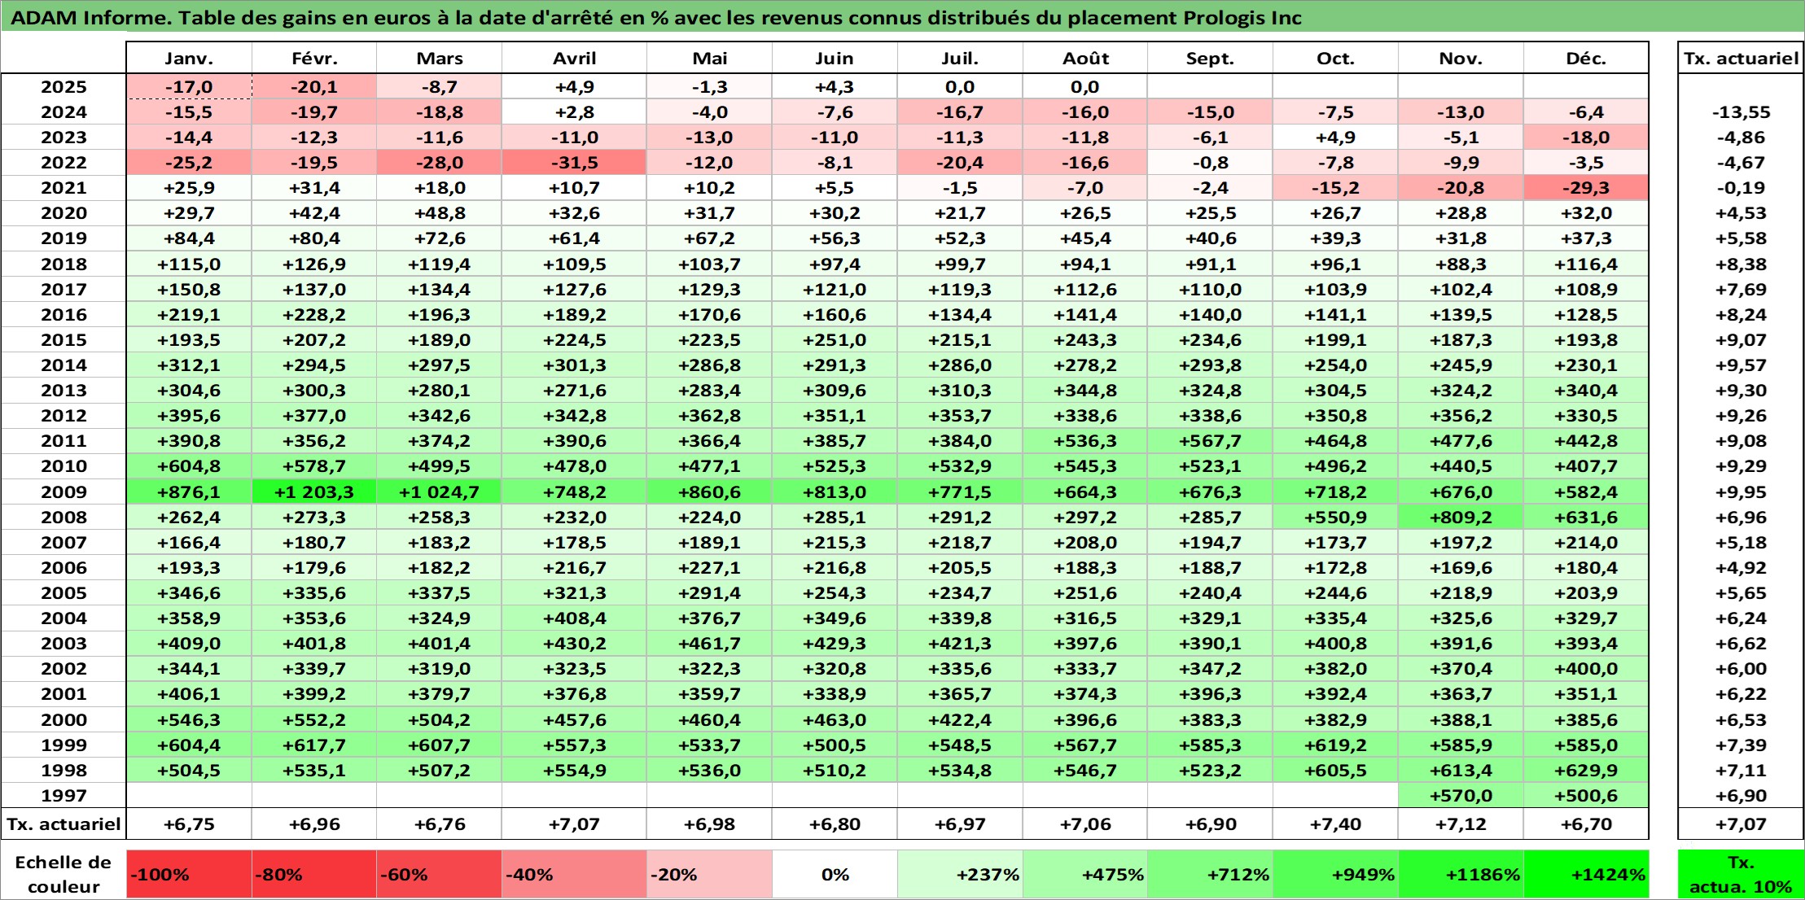1805x900 pixels.
Task: Click cell with value -29,3
Action: [x=1586, y=188]
